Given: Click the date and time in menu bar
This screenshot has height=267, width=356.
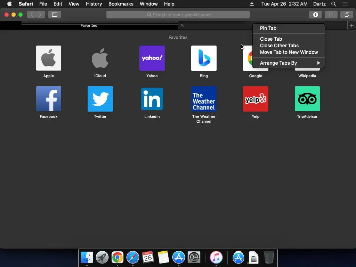Looking at the screenshot, I should 284,4.
